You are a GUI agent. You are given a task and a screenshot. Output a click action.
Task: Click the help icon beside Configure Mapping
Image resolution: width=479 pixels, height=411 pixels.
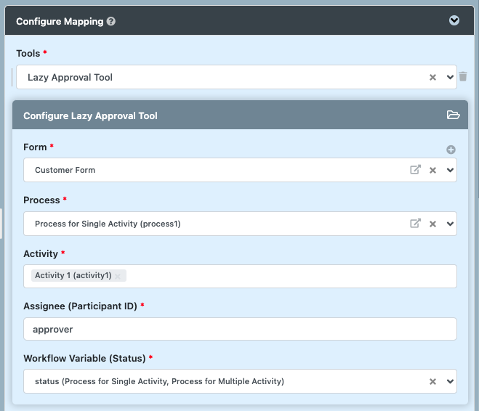tap(111, 22)
